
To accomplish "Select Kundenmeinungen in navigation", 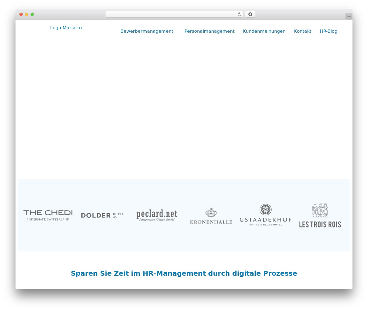I will (264, 31).
